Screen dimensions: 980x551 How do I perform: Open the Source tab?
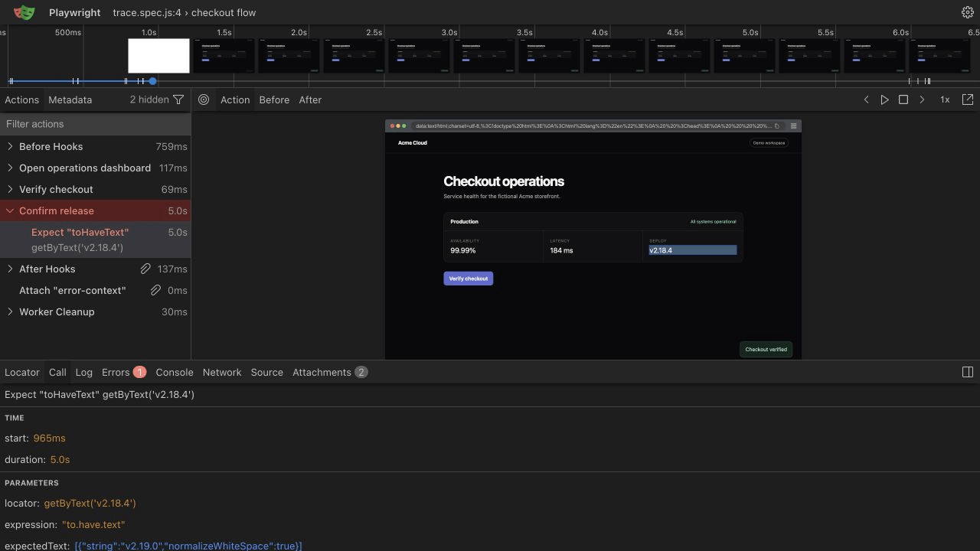(x=266, y=372)
